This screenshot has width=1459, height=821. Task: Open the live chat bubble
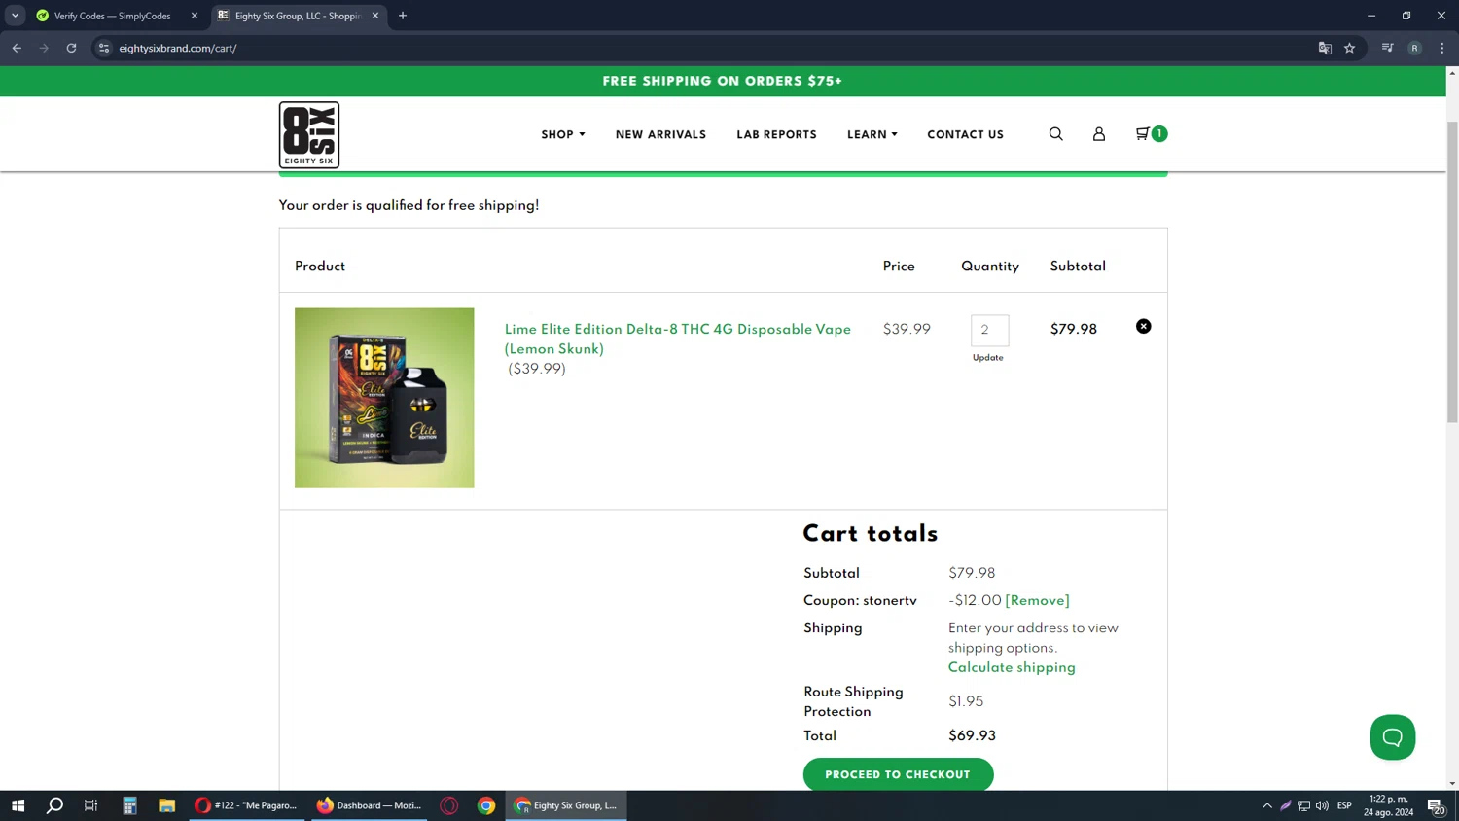1392,737
